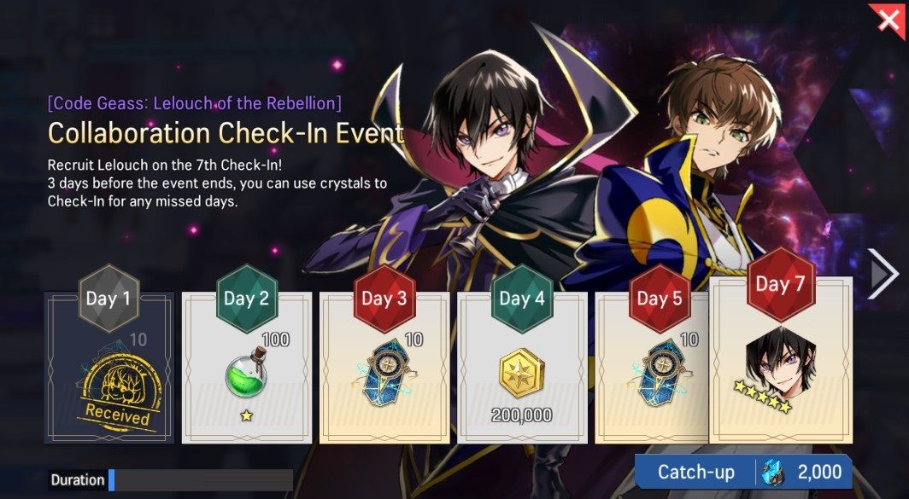Close the check-in event popup
Screen dimensions: 909x499
[888, 21]
